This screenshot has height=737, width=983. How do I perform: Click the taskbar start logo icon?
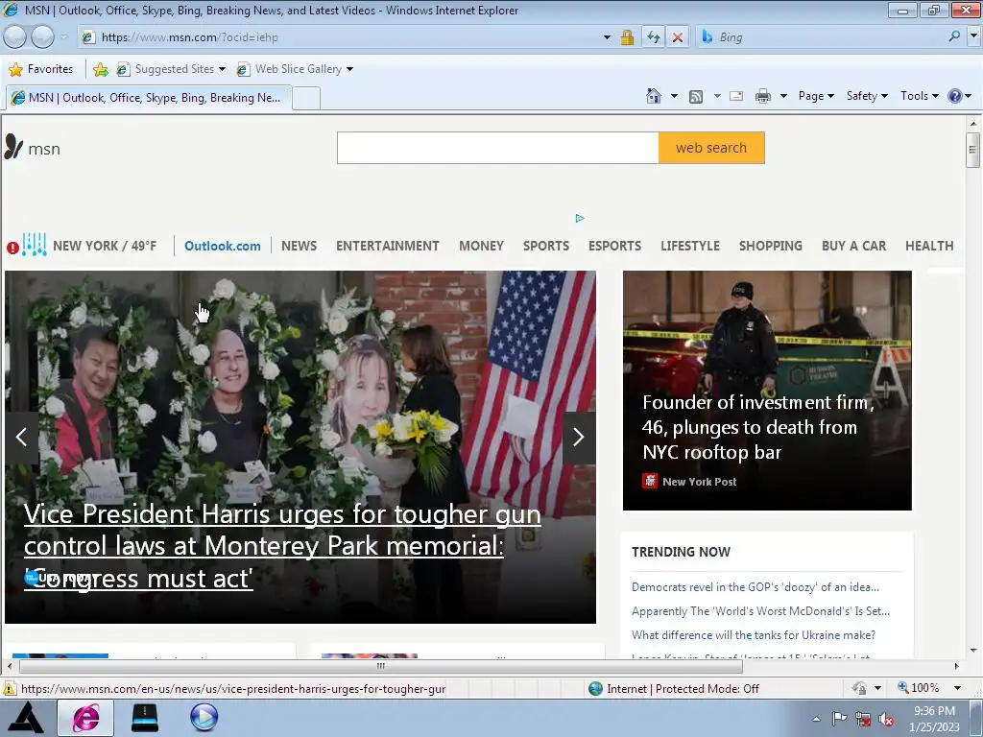26,718
